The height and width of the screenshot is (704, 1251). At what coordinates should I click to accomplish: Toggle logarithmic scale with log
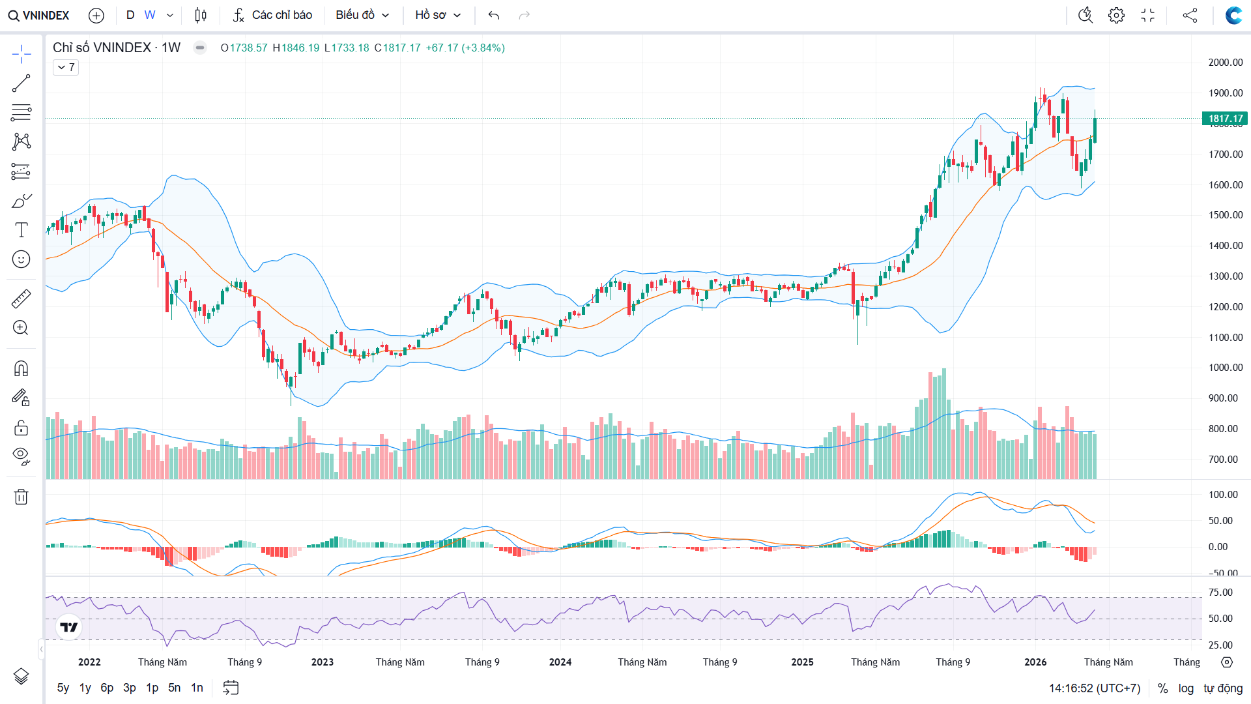[x=1186, y=688]
